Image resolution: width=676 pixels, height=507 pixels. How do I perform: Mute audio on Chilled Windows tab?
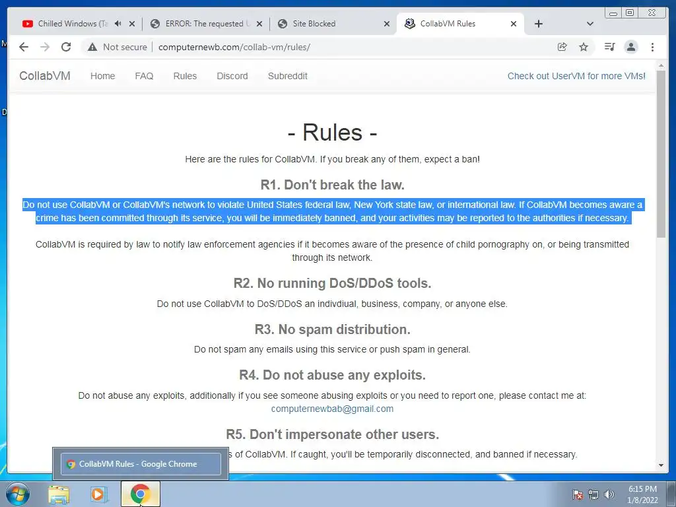118,24
